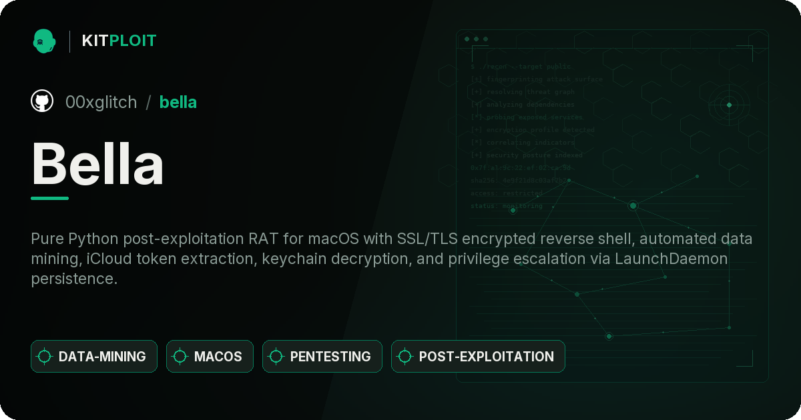Click the green underline below Bella title
This screenshot has height=420, width=801.
49,198
